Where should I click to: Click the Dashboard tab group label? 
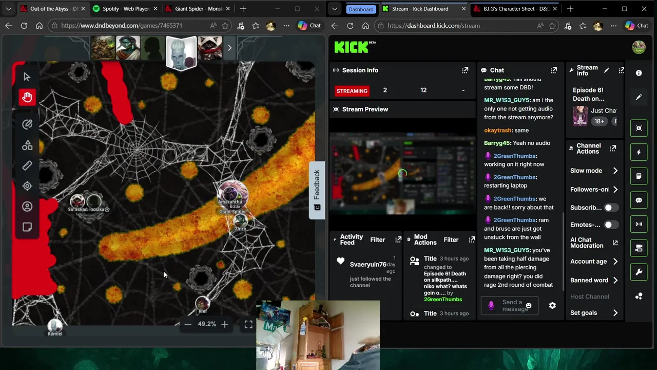[x=361, y=9]
